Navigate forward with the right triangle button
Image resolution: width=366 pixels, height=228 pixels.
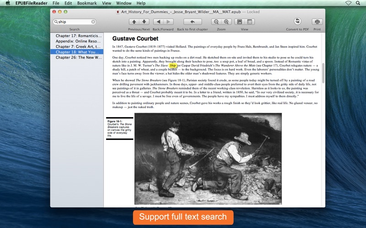pos(168,22)
